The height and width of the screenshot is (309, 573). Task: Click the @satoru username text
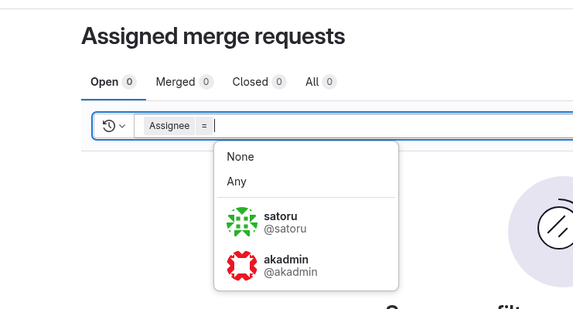[285, 229]
